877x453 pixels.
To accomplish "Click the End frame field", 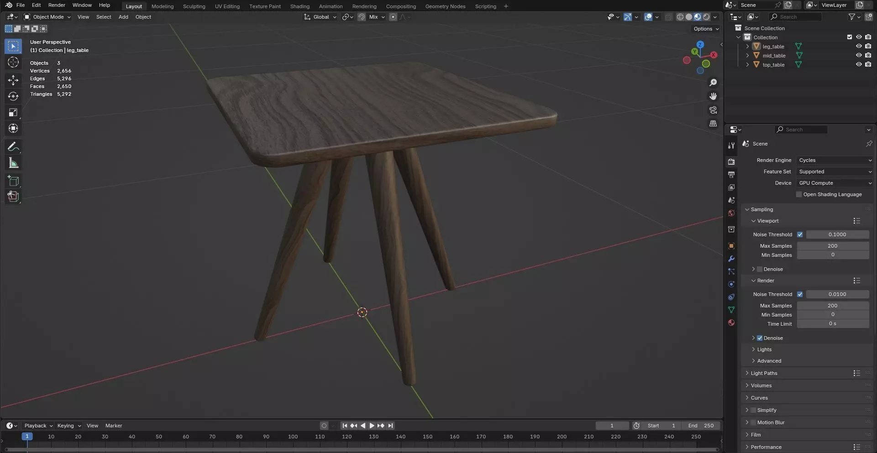I will click(x=700, y=426).
